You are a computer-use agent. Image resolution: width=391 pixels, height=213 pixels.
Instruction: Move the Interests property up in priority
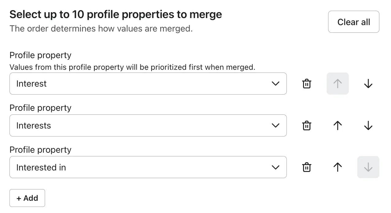coord(337,125)
